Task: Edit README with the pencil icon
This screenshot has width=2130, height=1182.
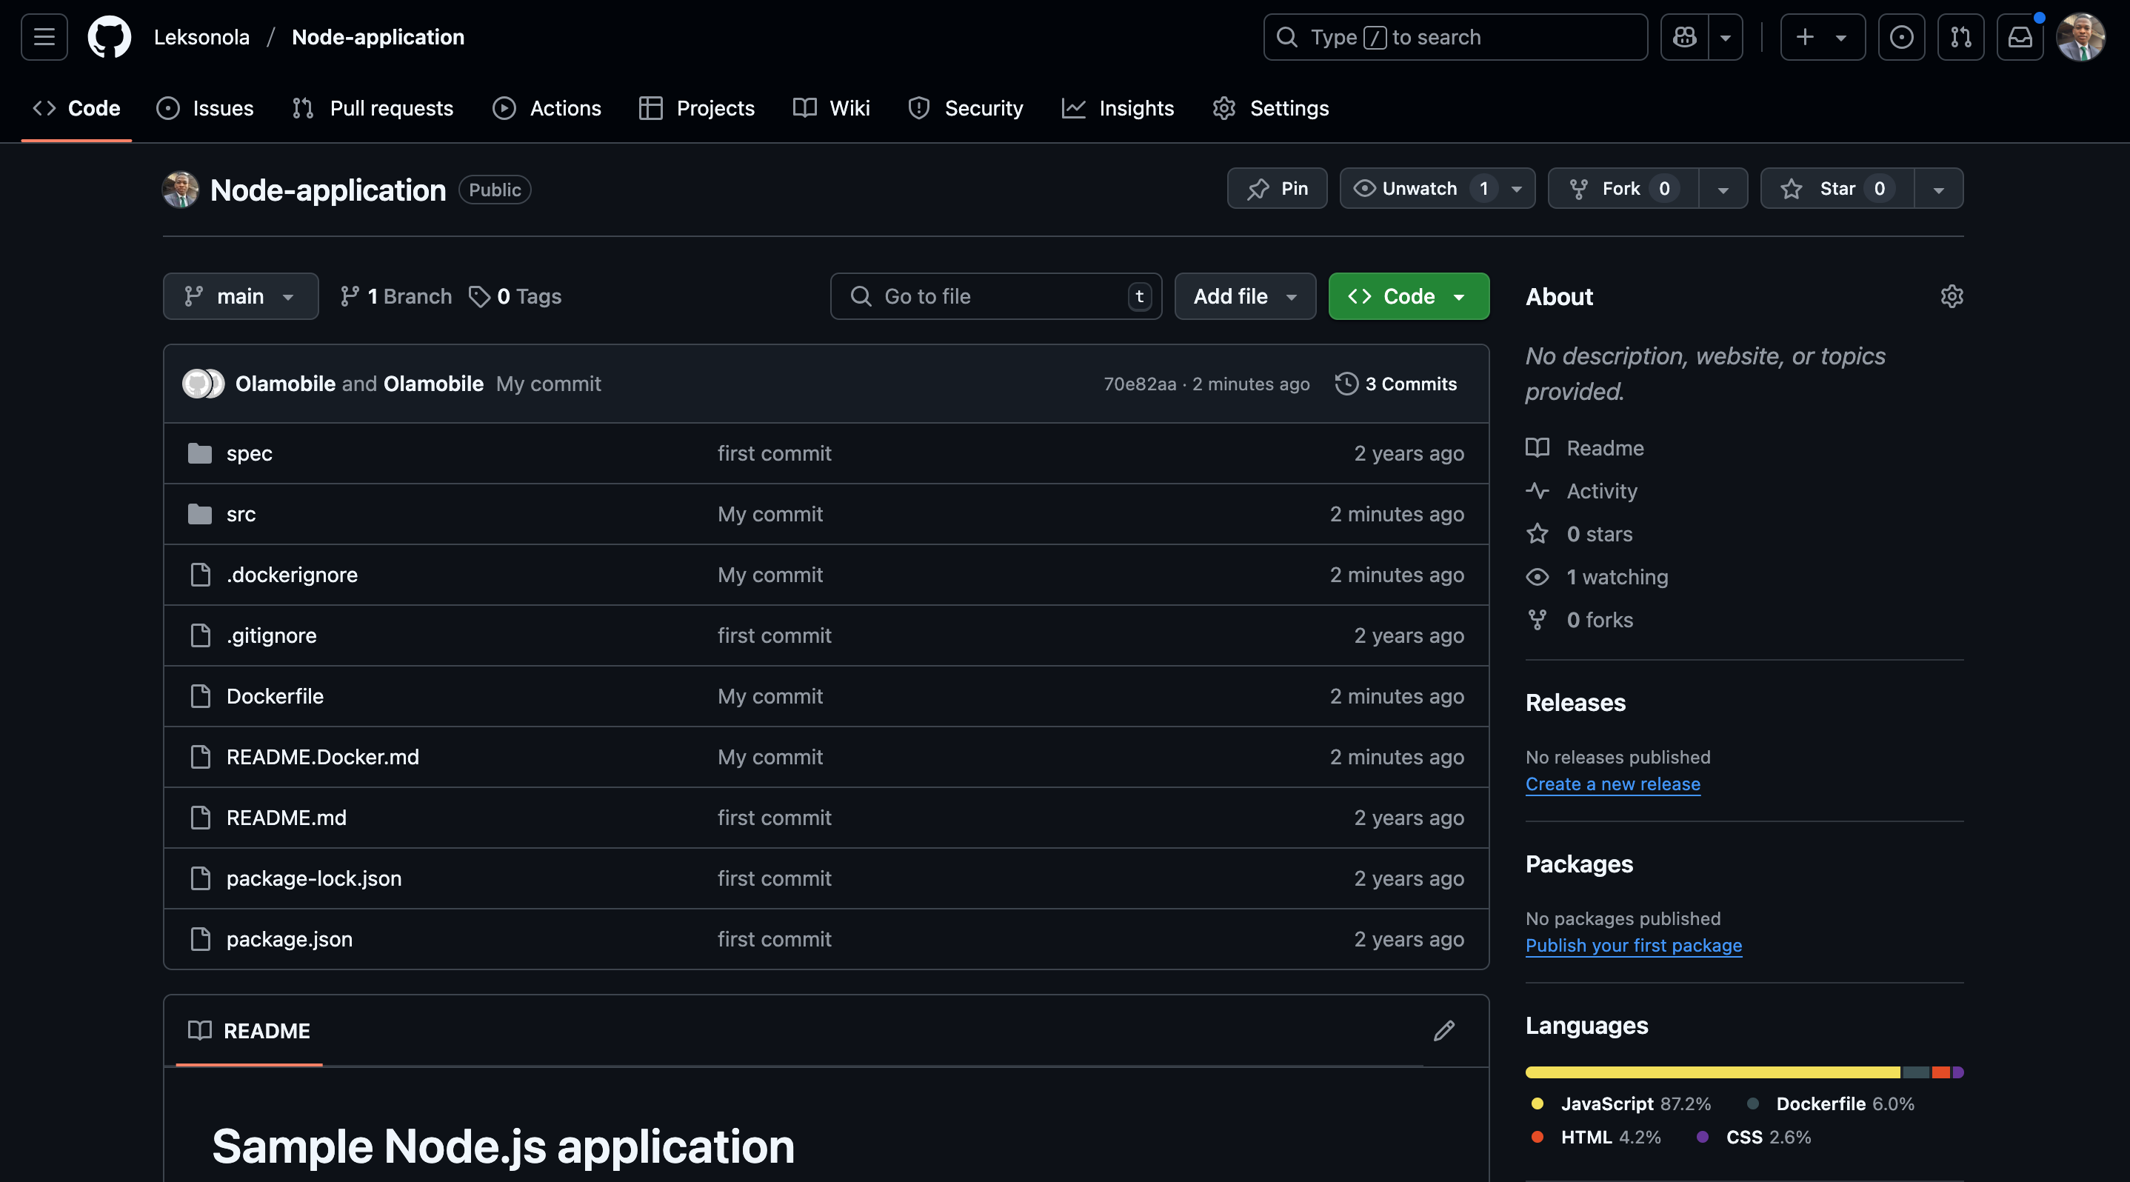Action: click(x=1443, y=1031)
